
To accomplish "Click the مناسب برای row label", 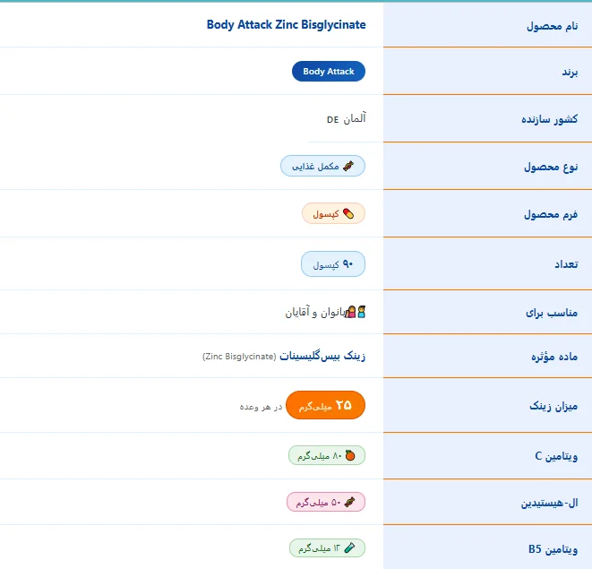I will click(552, 313).
